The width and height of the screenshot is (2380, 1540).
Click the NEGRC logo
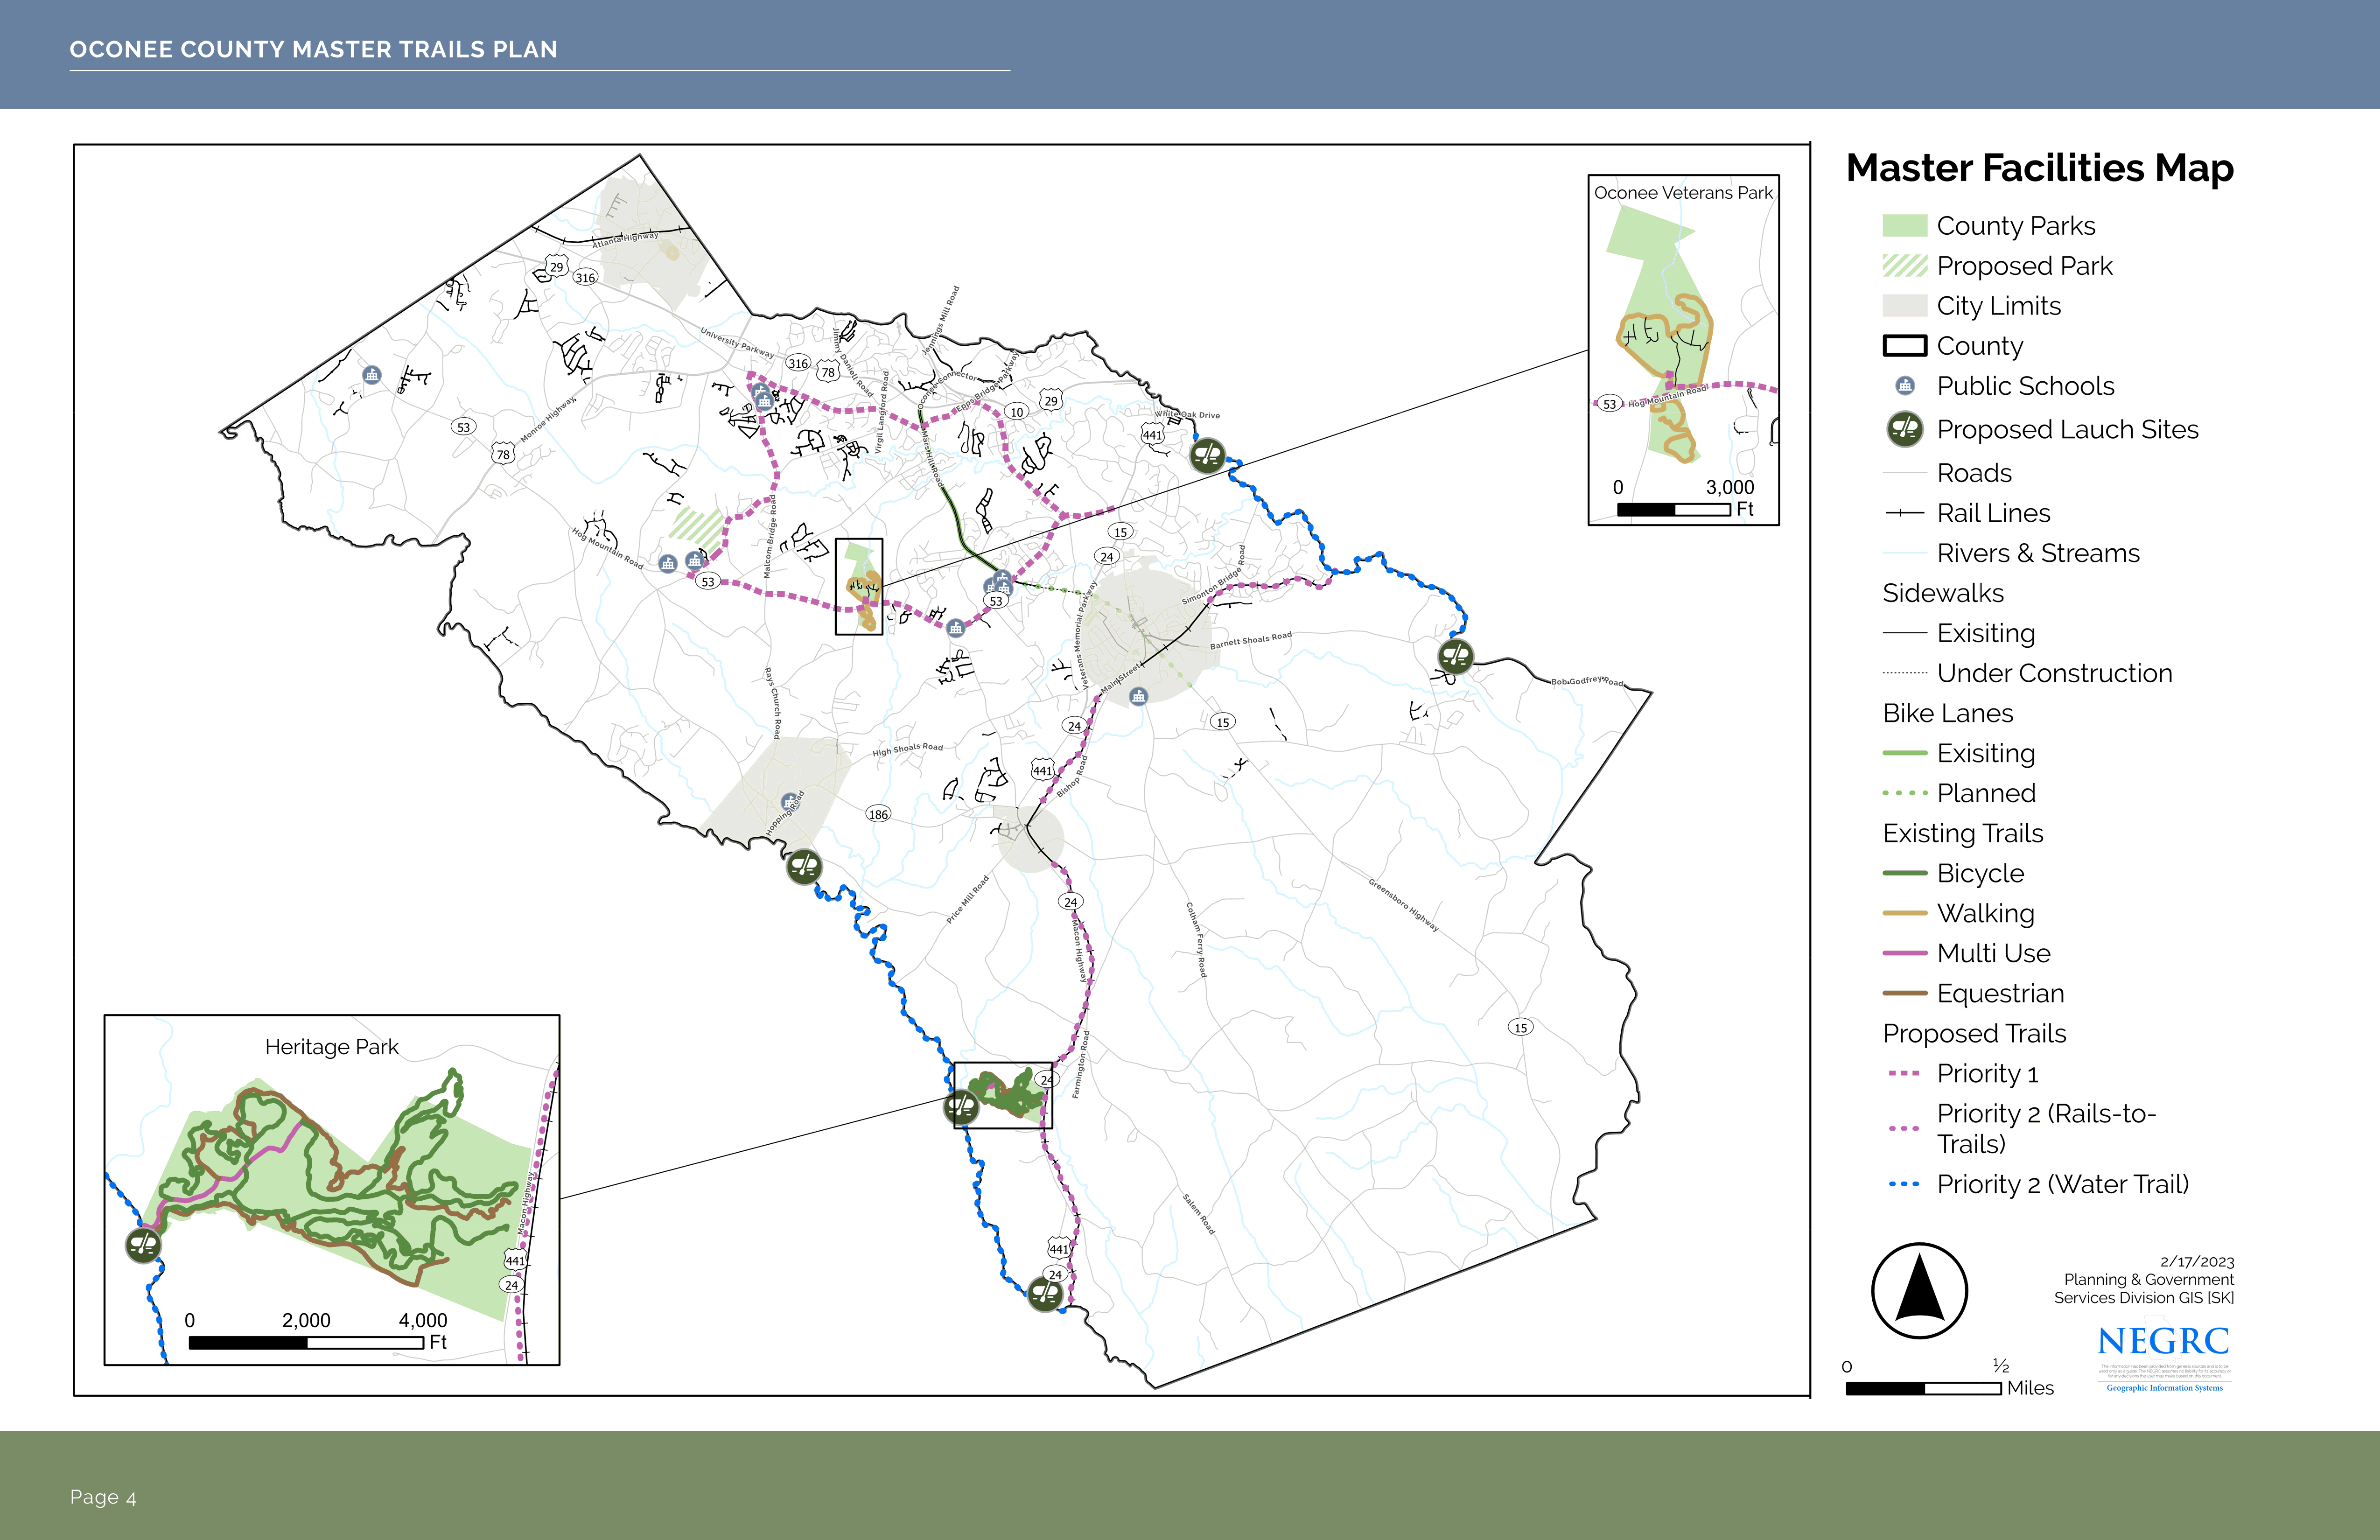[2164, 1341]
